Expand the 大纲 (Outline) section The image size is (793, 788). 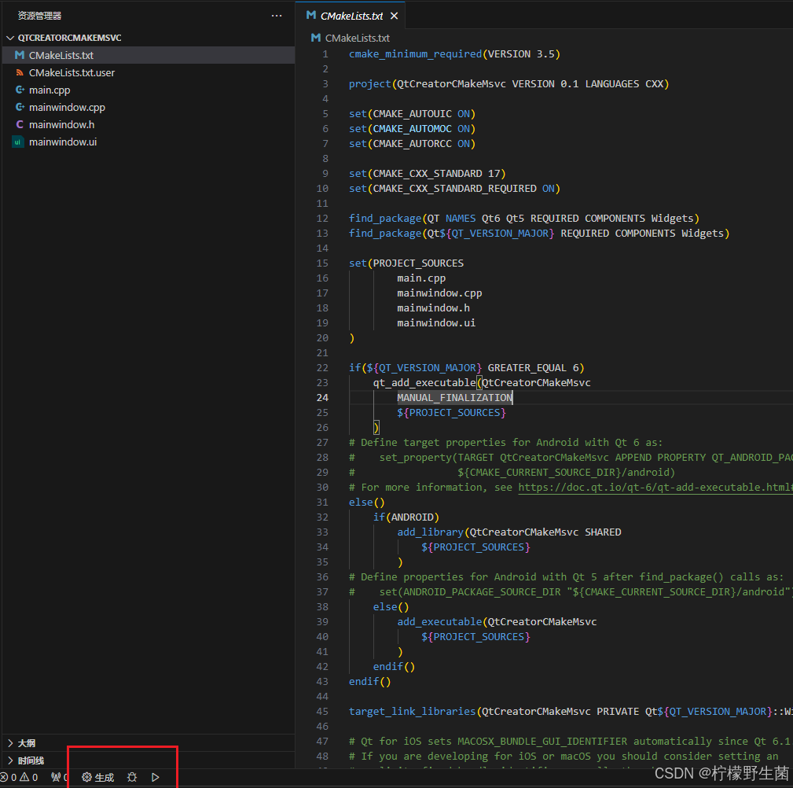tap(26, 743)
